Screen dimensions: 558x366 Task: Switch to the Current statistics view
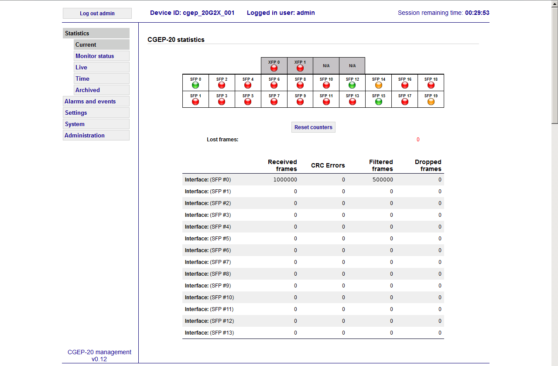click(x=86, y=44)
